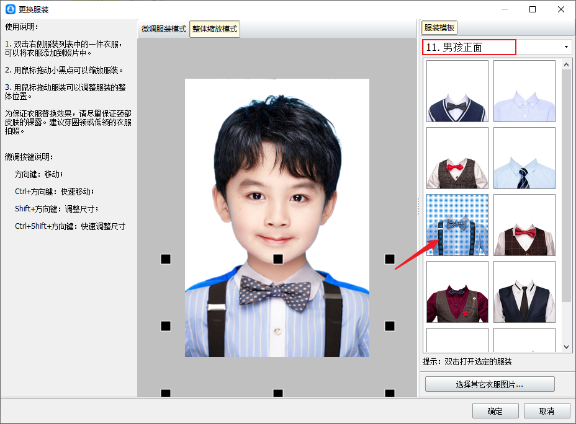Viewport: 576px width, 424px height.
Task: Select maroon shirt with gray vest outfit
Action: [x=457, y=292]
